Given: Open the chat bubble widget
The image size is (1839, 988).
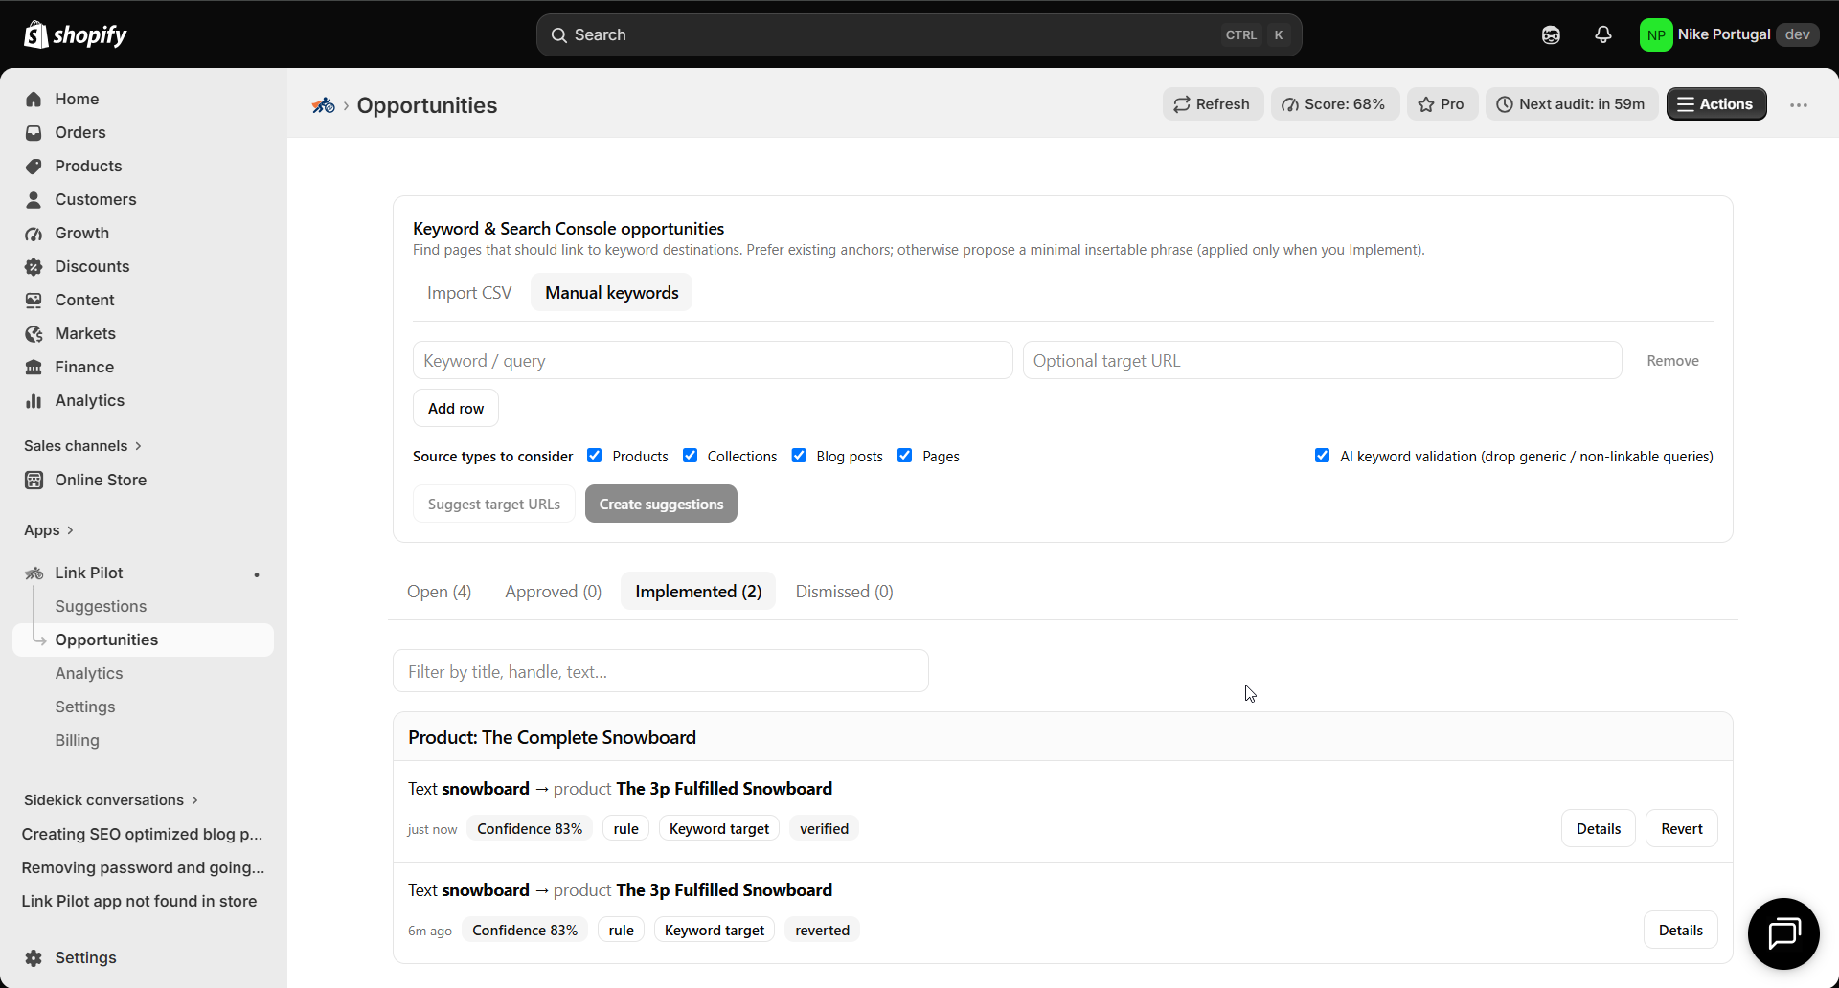Looking at the screenshot, I should click(1783, 933).
